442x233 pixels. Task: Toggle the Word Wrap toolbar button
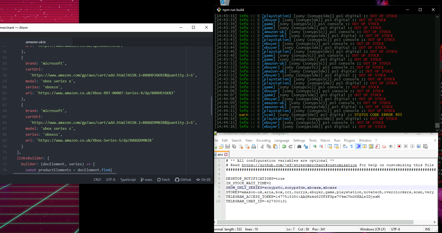[345, 146]
